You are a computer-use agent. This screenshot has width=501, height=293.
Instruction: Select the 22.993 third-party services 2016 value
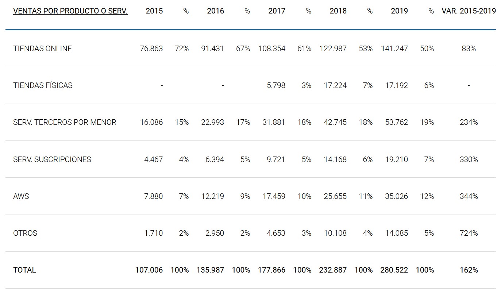[x=212, y=122]
